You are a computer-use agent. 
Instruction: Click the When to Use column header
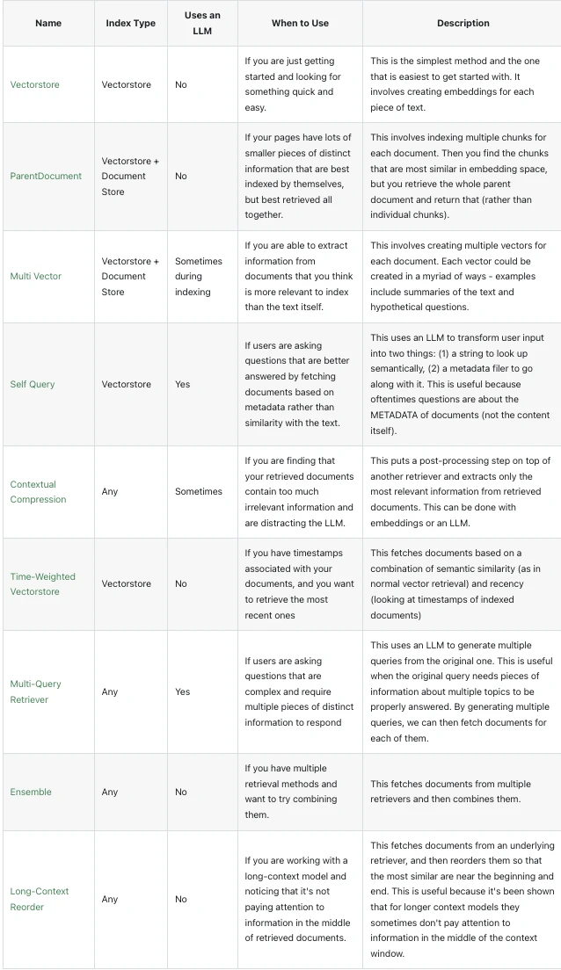point(301,24)
